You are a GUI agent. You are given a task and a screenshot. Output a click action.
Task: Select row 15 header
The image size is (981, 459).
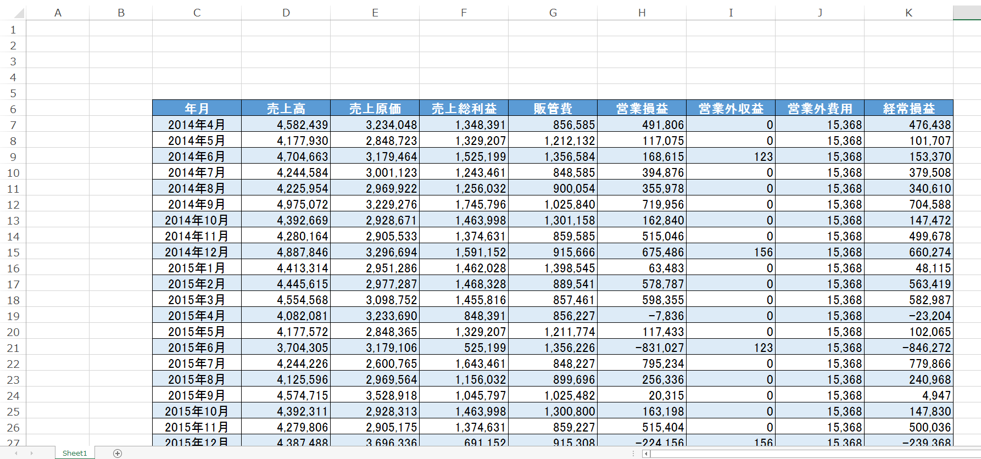click(13, 252)
